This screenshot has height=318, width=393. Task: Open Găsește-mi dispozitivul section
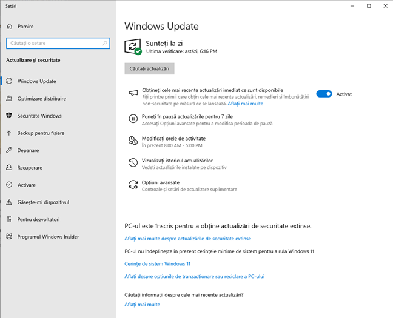tap(43, 202)
